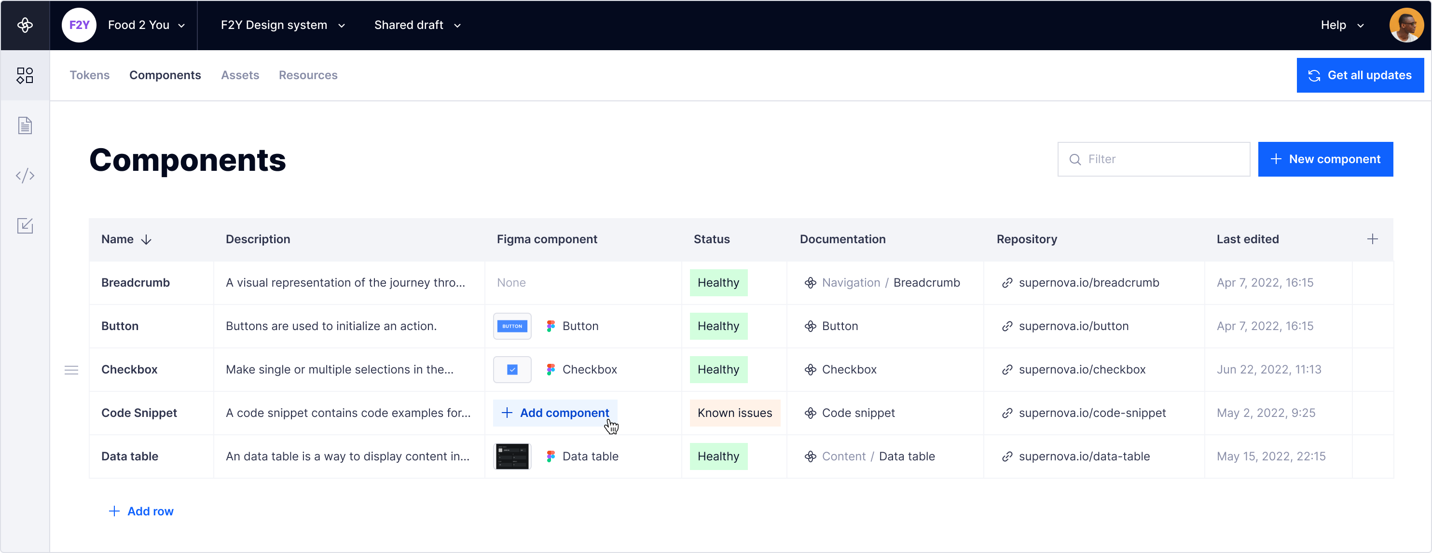The image size is (1432, 553).
Task: Click the Checkbox Figma thumbnail preview
Action: (512, 370)
